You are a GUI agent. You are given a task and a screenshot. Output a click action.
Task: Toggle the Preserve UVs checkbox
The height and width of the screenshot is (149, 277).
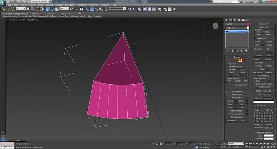coord(255,38)
